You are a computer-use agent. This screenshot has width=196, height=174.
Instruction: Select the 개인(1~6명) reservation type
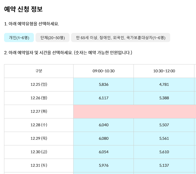[19, 37]
